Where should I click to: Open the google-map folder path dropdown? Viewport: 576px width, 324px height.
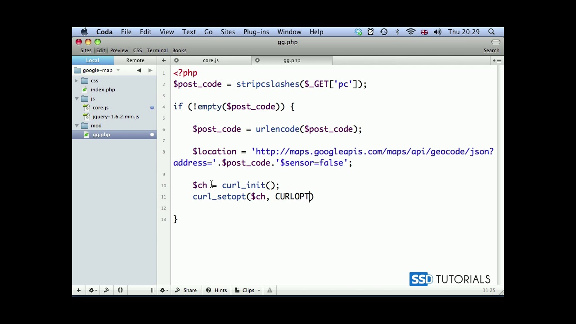pyautogui.click(x=97, y=70)
